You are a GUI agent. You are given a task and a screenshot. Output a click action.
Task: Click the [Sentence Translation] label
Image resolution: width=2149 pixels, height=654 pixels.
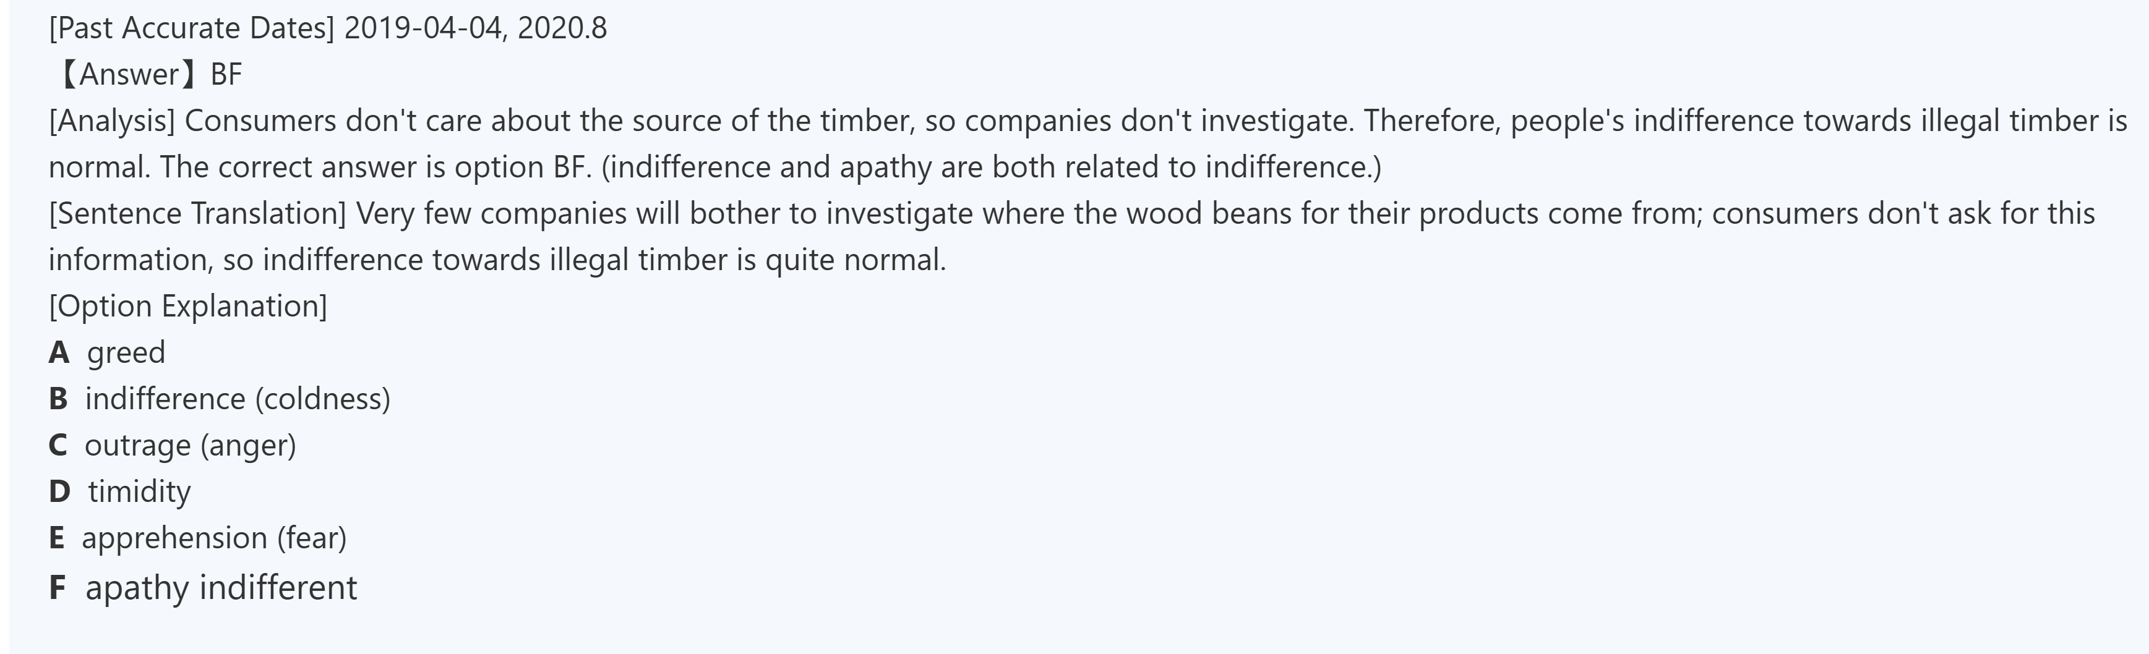tap(197, 214)
